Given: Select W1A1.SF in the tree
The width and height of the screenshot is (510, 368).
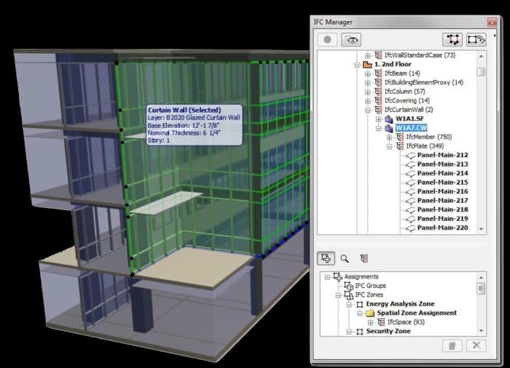Looking at the screenshot, I should [409, 119].
